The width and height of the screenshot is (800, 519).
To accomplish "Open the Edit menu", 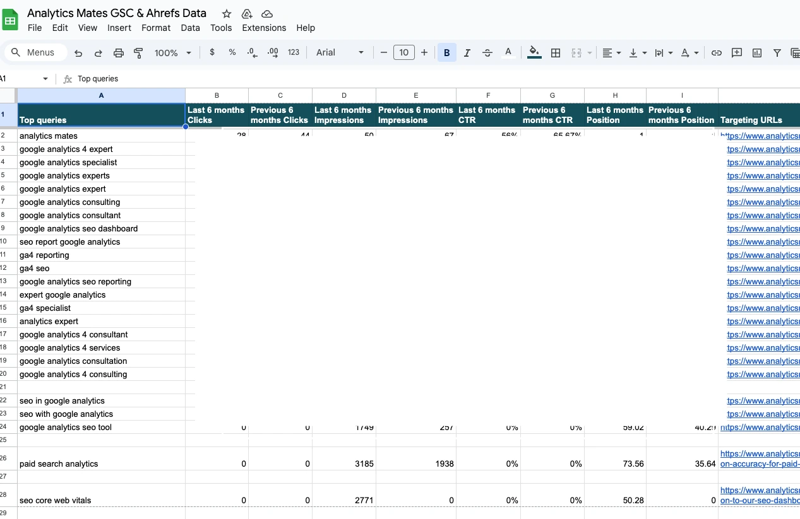I will pos(60,28).
